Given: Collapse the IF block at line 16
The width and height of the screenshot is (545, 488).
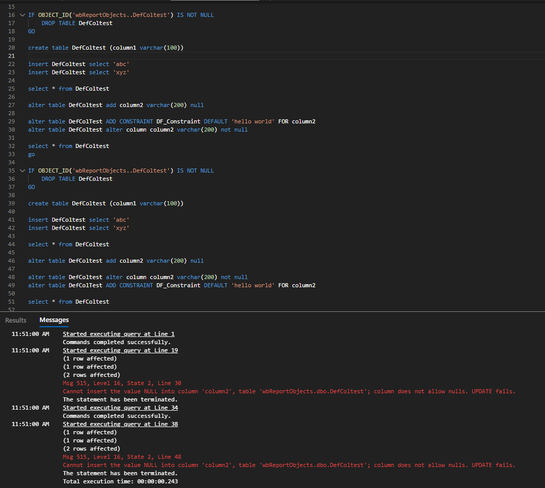Looking at the screenshot, I should (22, 15).
